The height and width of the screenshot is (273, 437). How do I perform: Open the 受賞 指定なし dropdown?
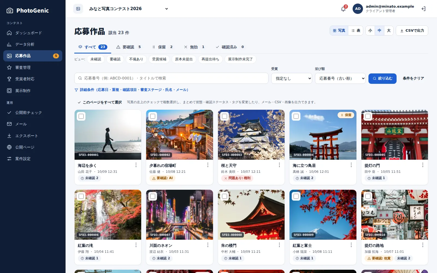292,78
